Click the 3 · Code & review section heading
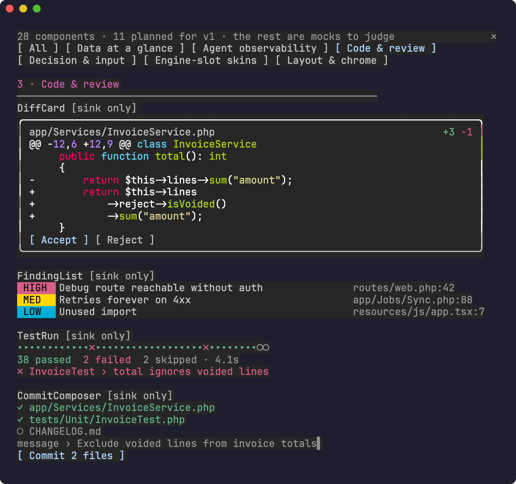Screen dimensions: 516x484 [x=68, y=84]
